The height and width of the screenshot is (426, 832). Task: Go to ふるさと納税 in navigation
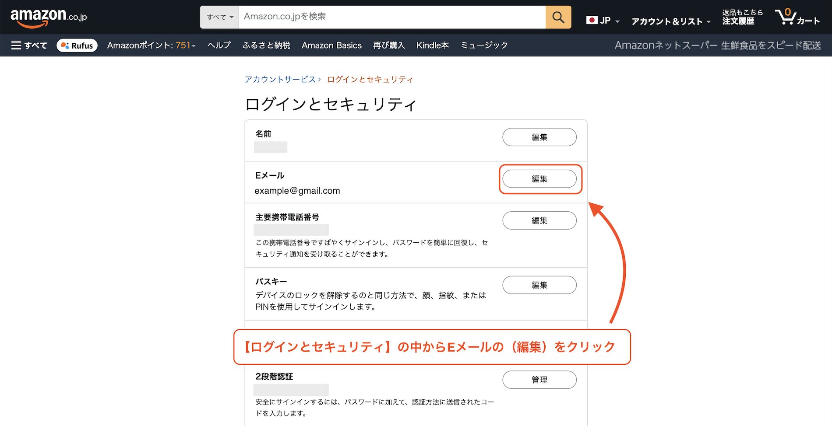click(x=266, y=45)
